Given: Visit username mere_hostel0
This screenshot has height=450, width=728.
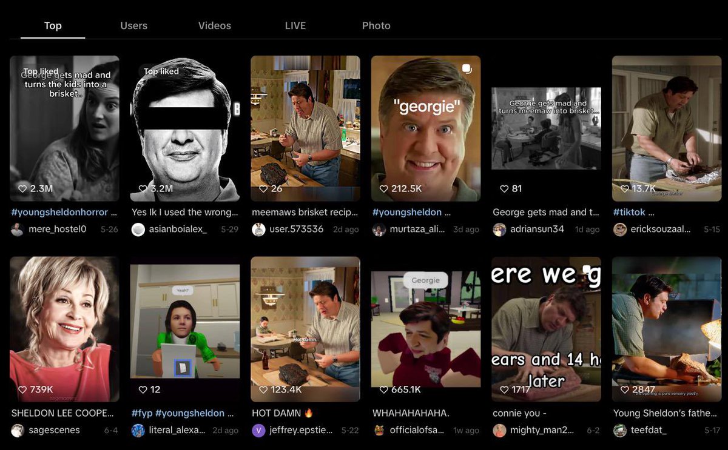Looking at the screenshot, I should (58, 230).
